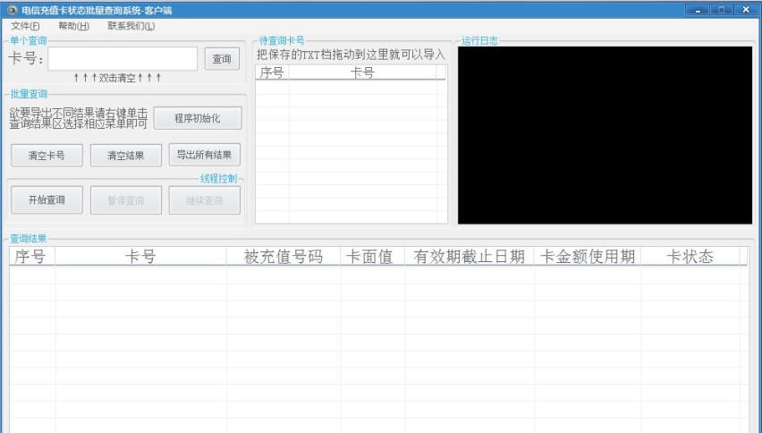Open the 联系我们(L) menu
762x433 pixels.
[x=131, y=26]
